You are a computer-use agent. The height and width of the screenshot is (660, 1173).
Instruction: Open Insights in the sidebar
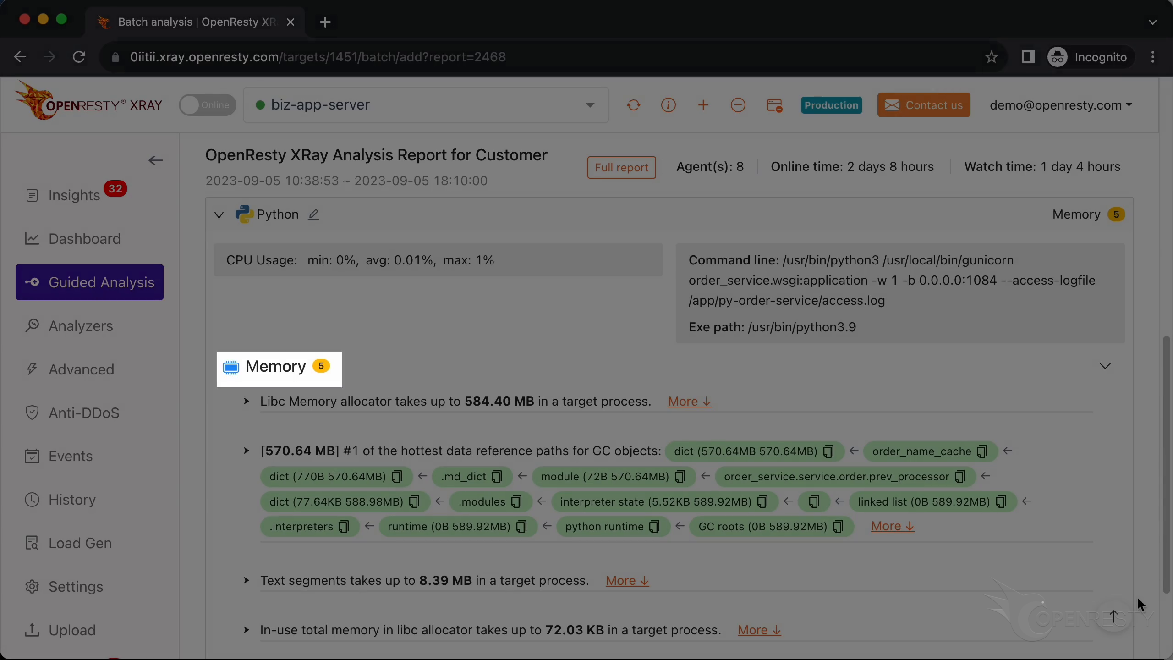coord(74,195)
